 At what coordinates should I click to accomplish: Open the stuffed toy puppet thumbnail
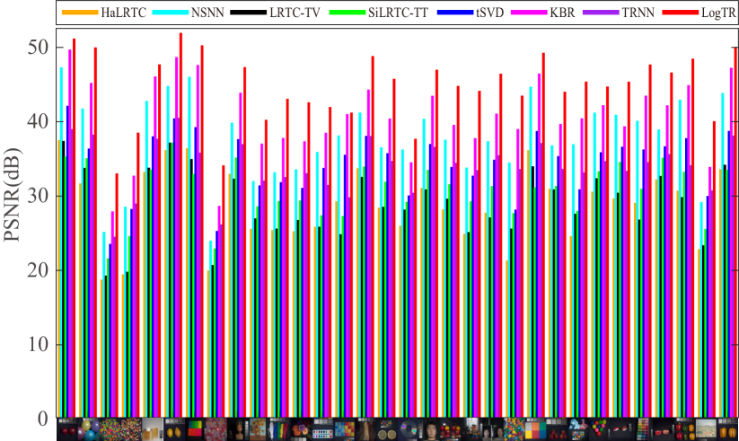point(472,429)
